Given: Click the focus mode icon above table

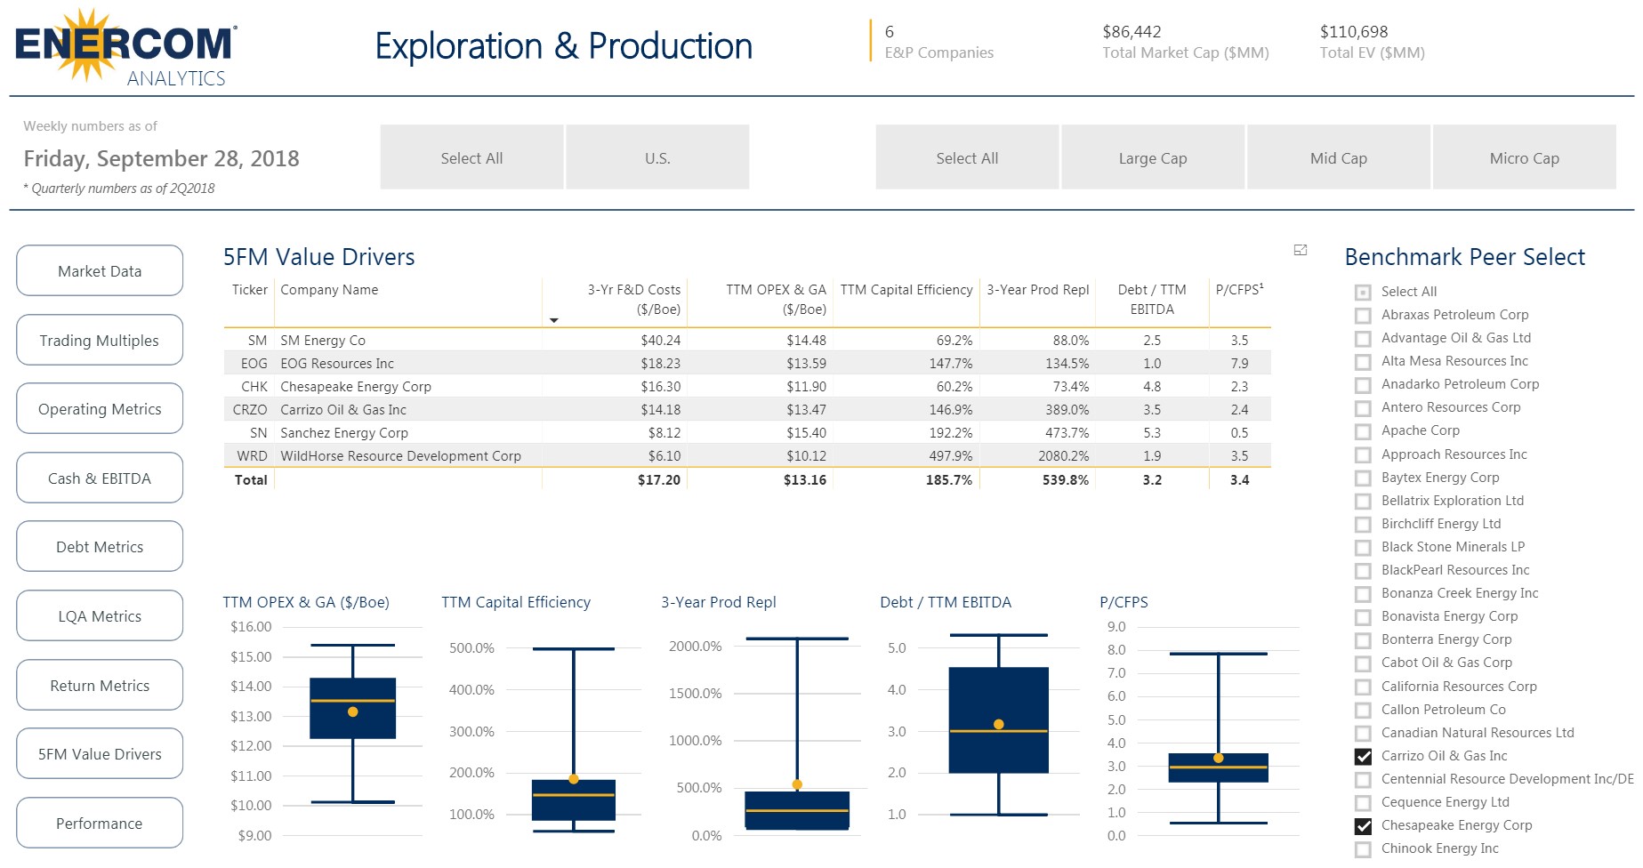Looking at the screenshot, I should (1300, 251).
